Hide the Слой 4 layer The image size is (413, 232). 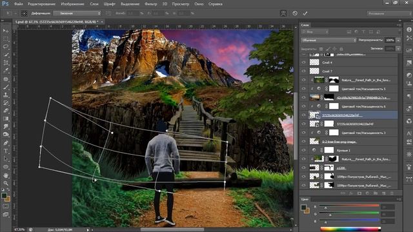coord(304,63)
